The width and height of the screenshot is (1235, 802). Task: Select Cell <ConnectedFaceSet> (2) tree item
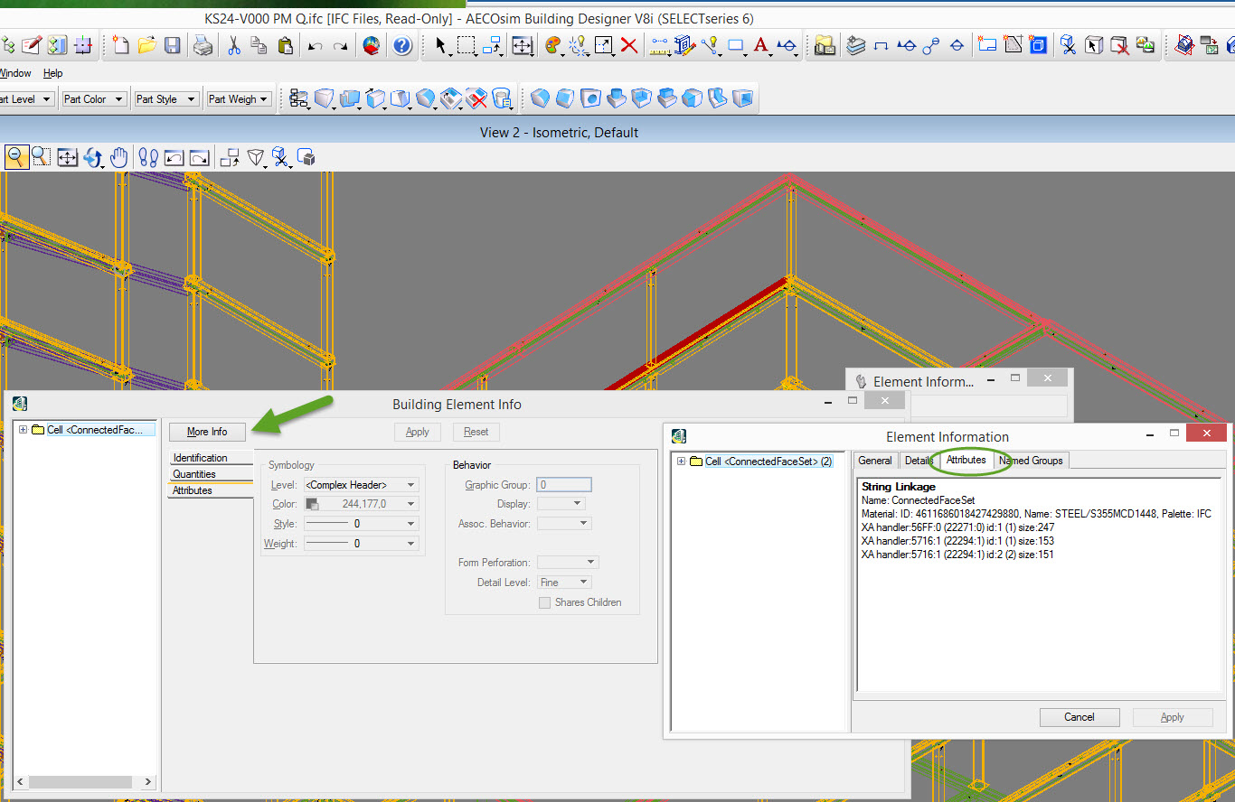768,462
